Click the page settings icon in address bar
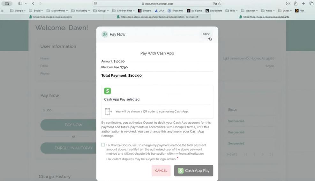Image resolution: width=315 pixels, height=181 pixels. (x=96, y=3)
